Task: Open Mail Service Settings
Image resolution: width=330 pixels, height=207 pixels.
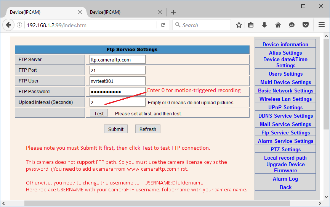Action: point(285,124)
